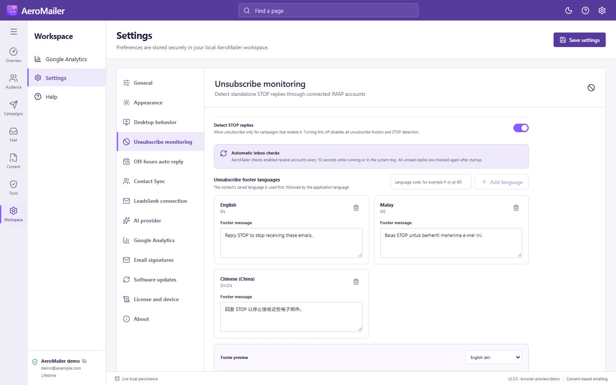Image resolution: width=616 pixels, height=385 pixels.
Task: Click Add language button
Action: pos(502,182)
